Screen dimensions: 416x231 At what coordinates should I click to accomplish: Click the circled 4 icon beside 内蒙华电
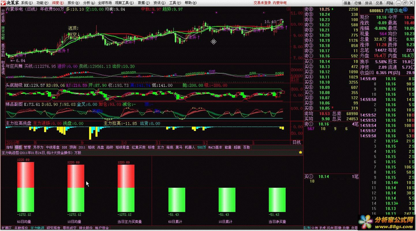pos(405,10)
